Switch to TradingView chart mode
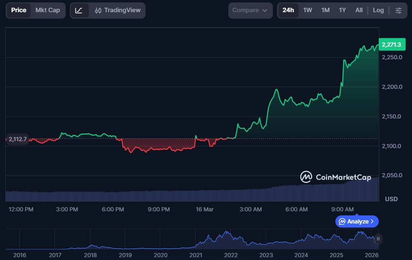The height and width of the screenshot is (260, 412). click(x=117, y=10)
